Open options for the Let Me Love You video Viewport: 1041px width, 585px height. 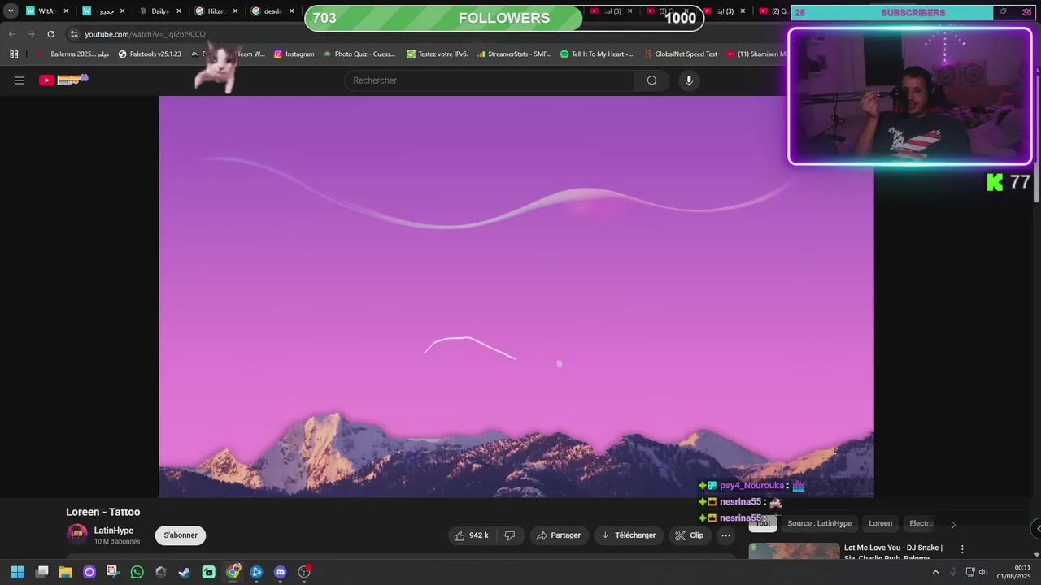962,550
